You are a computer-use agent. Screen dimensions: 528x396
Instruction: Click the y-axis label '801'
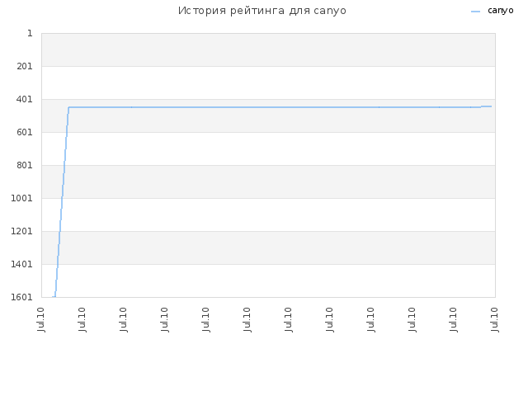(x=25, y=165)
